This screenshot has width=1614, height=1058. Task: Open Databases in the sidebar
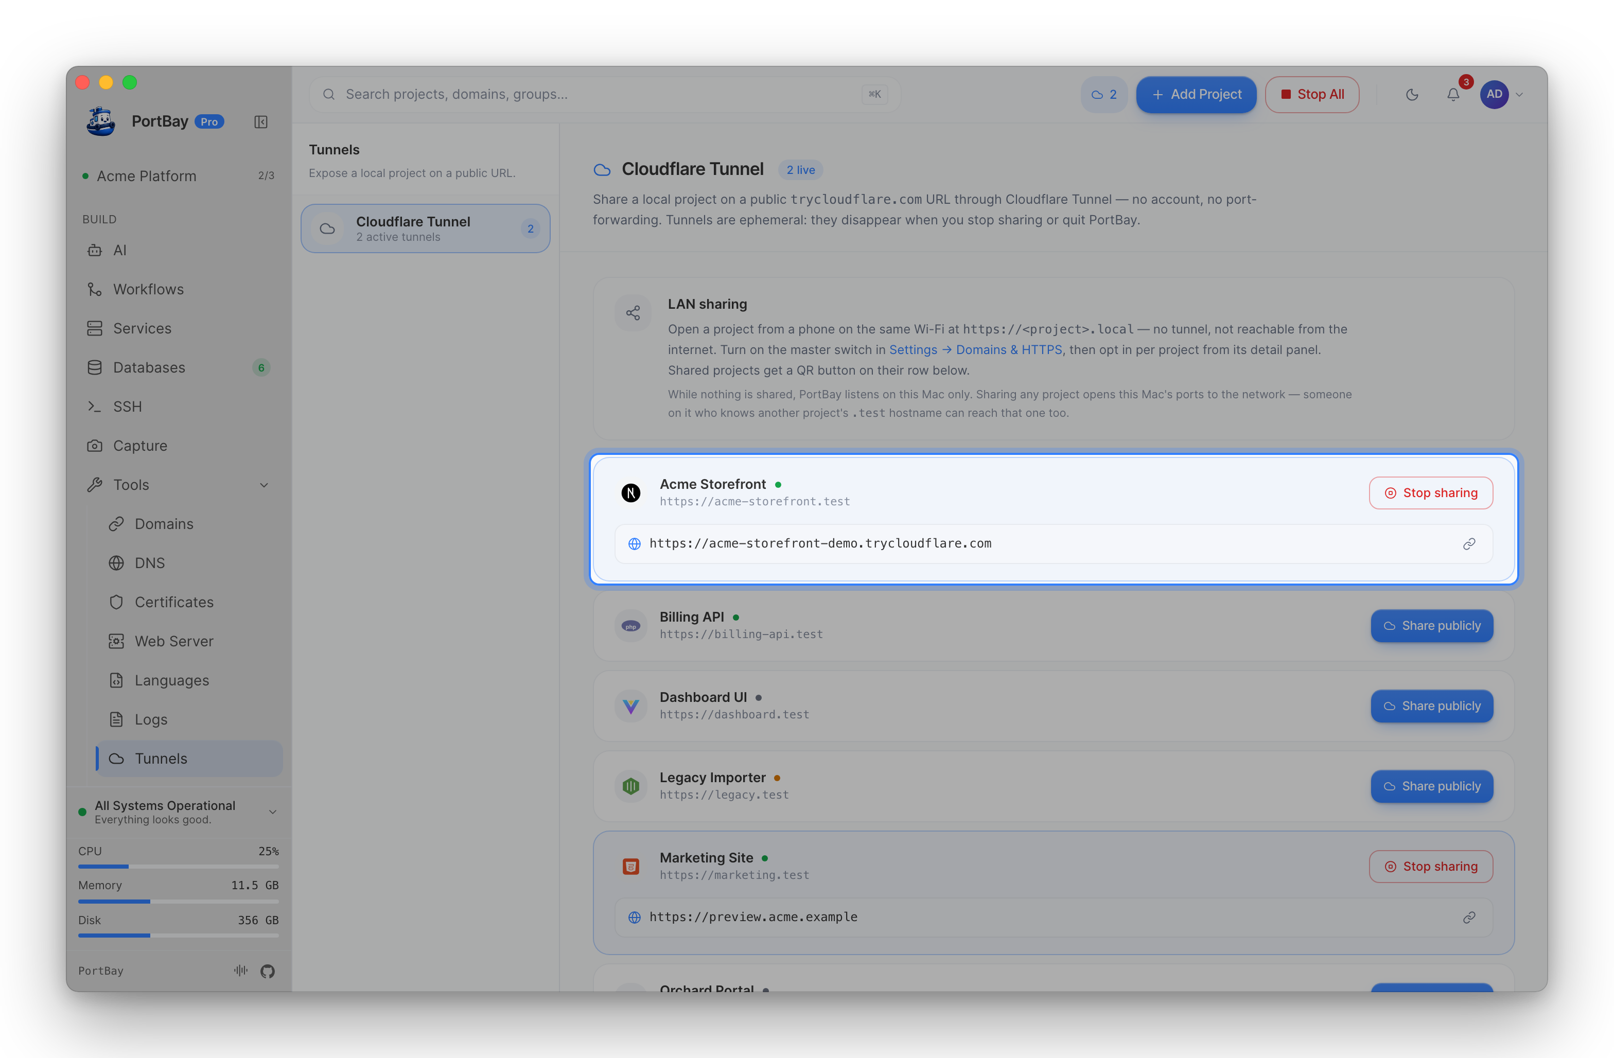179,367
